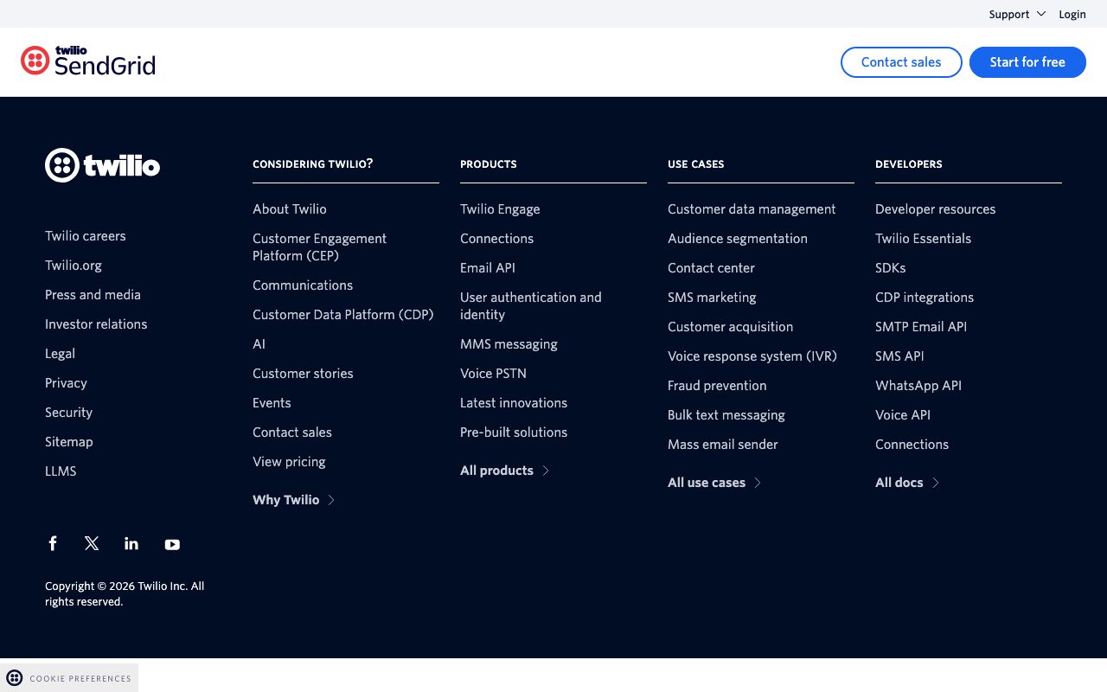The height and width of the screenshot is (692, 1107).
Task: Open Twilio Engage product link
Action: (x=500, y=209)
